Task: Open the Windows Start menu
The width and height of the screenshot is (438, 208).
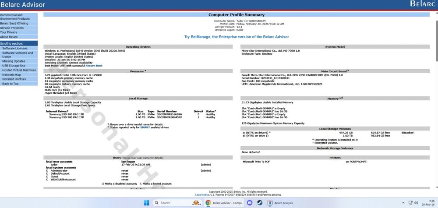Action: coord(146,203)
